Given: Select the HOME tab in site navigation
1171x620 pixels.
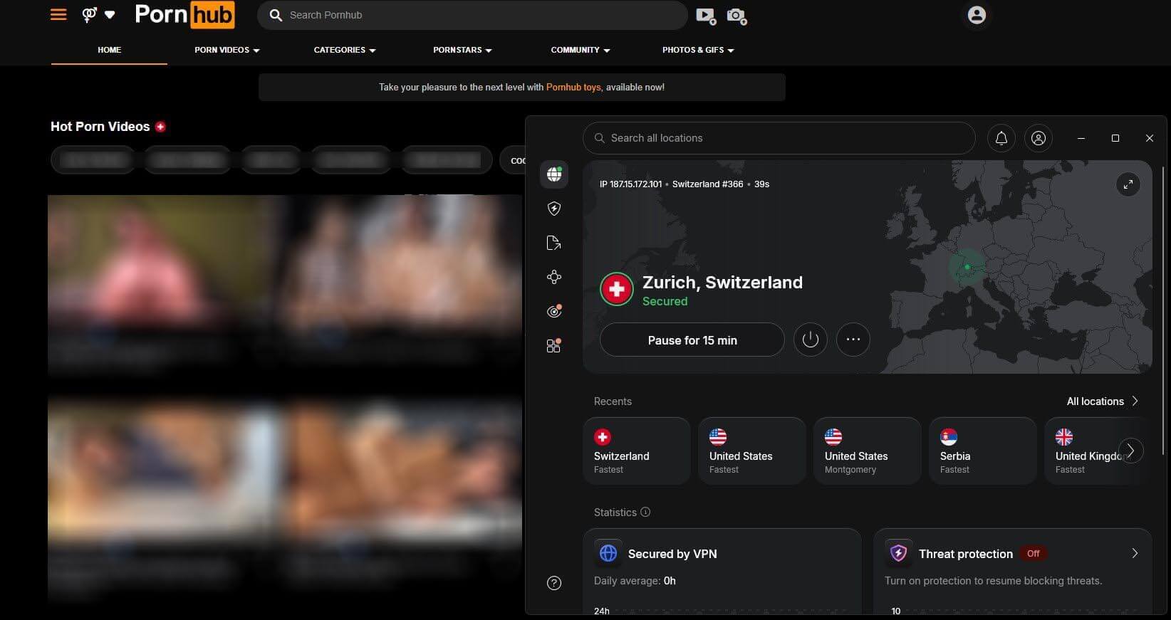Looking at the screenshot, I should (109, 50).
